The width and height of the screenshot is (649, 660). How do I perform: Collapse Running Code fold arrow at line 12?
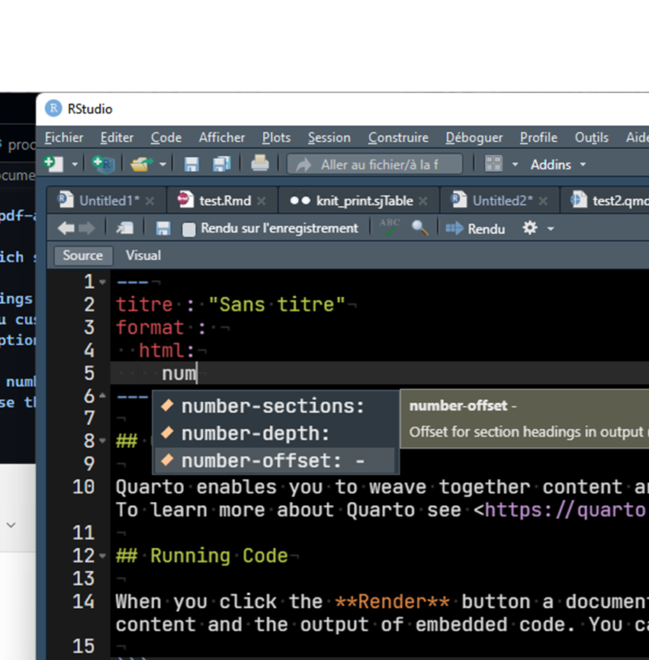pyautogui.click(x=103, y=555)
